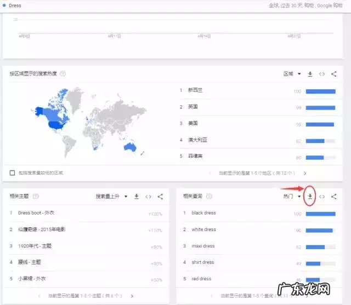Screen dimensions: 351x305
Task: Go to previous page of related queries
Action: (212, 296)
